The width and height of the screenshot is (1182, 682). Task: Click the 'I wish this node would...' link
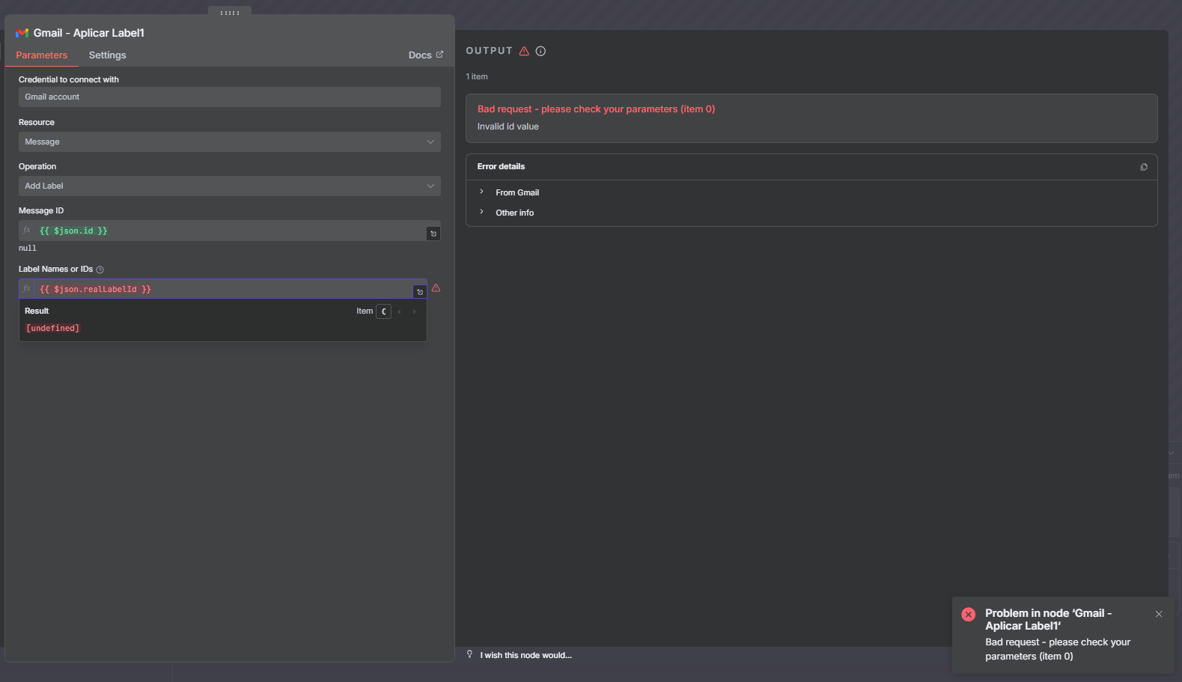(525, 655)
